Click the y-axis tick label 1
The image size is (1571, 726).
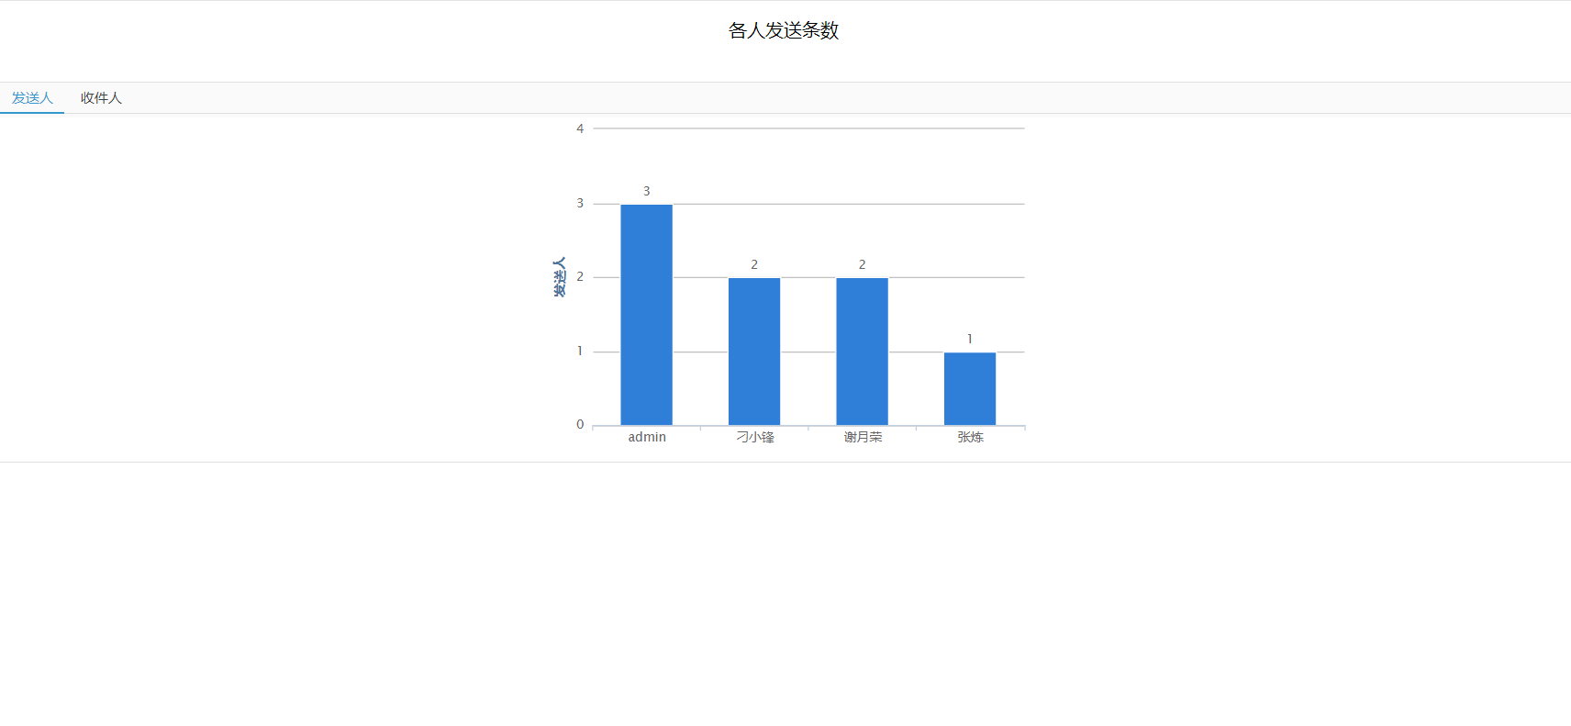pos(580,351)
